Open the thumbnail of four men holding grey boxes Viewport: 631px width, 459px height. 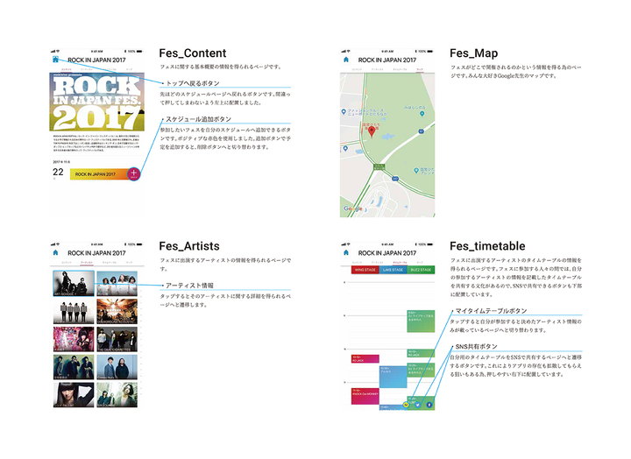pos(74,311)
